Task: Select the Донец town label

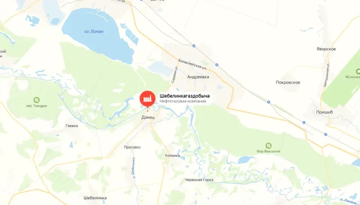Action: [148, 118]
